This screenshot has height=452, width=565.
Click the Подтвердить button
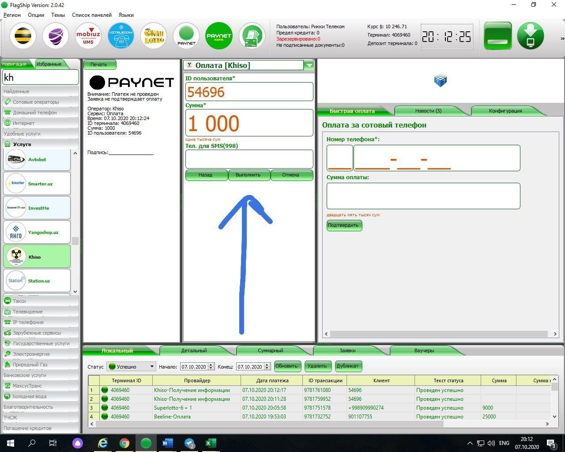[x=344, y=225]
